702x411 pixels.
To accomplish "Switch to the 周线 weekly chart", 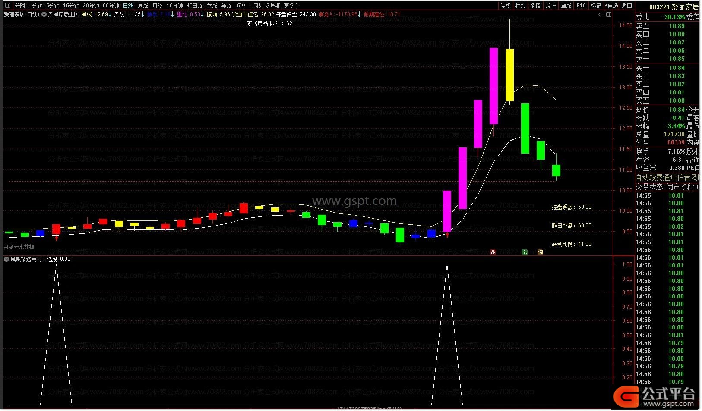I will click(x=143, y=6).
